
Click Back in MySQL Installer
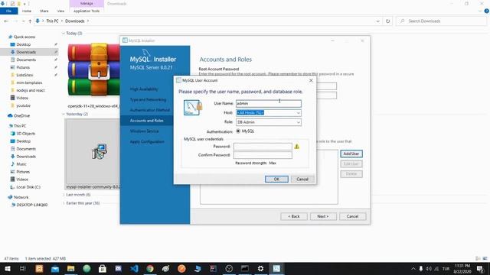[x=294, y=216]
